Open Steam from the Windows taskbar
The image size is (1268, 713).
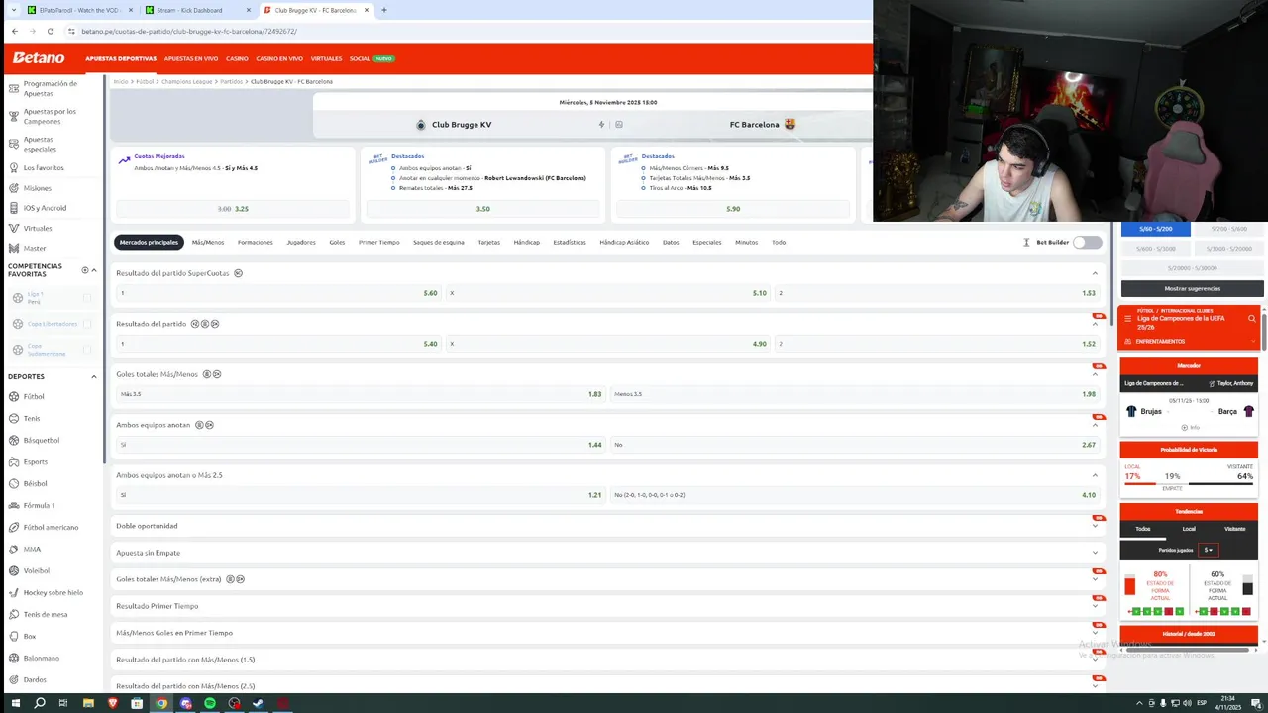tap(258, 703)
